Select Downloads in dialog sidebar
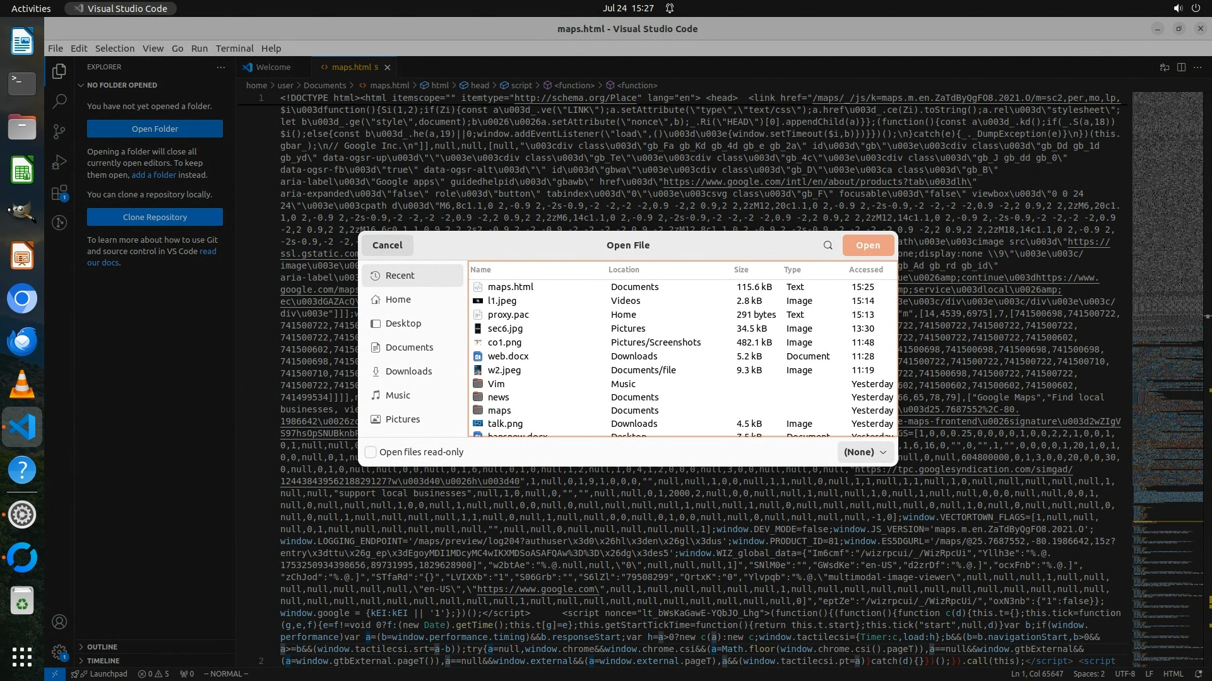The width and height of the screenshot is (1212, 681). 408,371
